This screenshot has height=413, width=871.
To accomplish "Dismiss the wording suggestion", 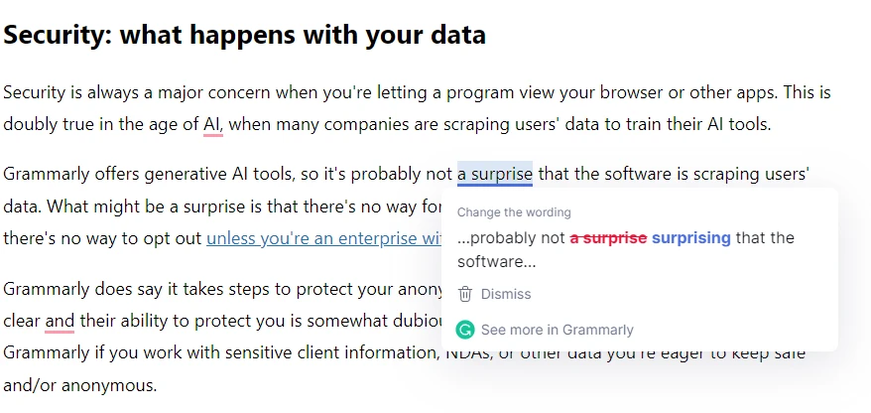I will point(494,294).
